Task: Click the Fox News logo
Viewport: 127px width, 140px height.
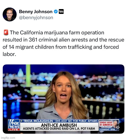Action: pos(14,124)
